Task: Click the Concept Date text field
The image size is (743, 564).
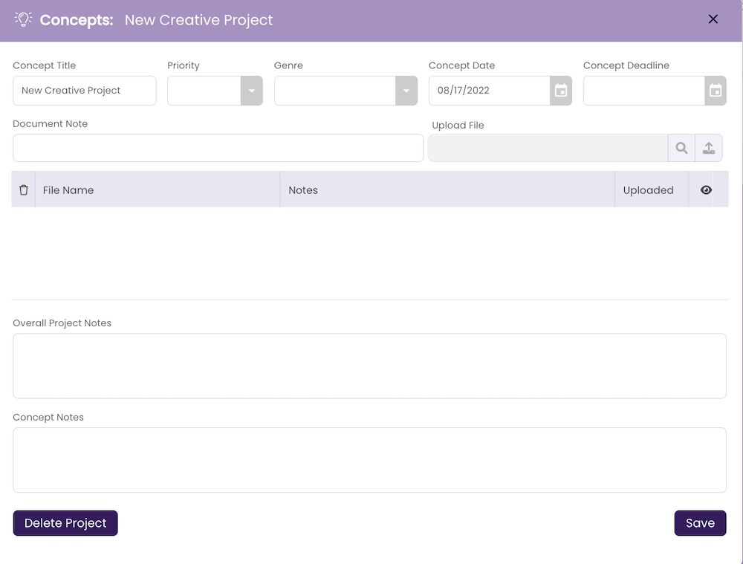Action: 490,91
